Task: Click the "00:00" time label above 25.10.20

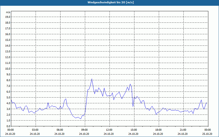Action: [208, 130]
